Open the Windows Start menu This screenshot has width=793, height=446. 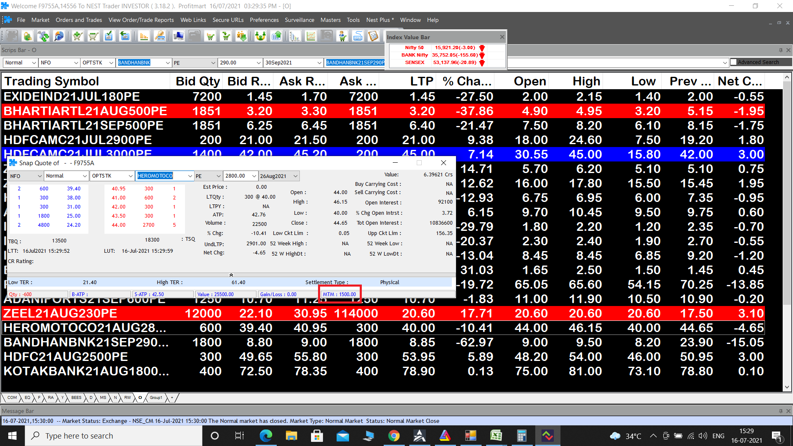pos(12,436)
